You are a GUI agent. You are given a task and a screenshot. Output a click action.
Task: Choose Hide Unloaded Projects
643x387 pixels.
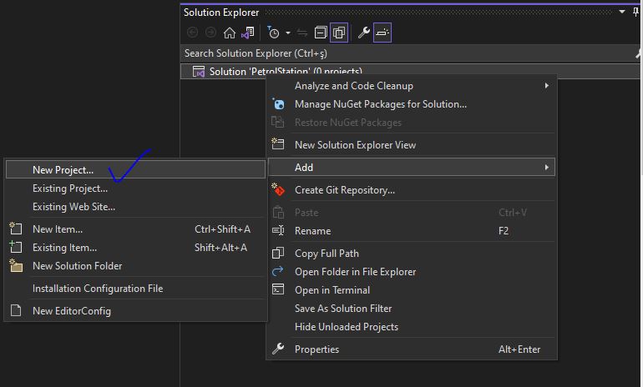412,327
